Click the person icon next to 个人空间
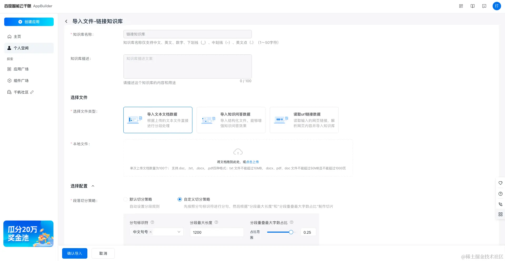The image size is (505, 261). 9,48
